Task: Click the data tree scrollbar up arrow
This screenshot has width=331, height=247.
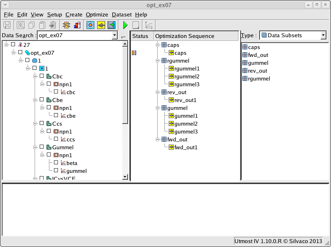Action: [x=125, y=44]
